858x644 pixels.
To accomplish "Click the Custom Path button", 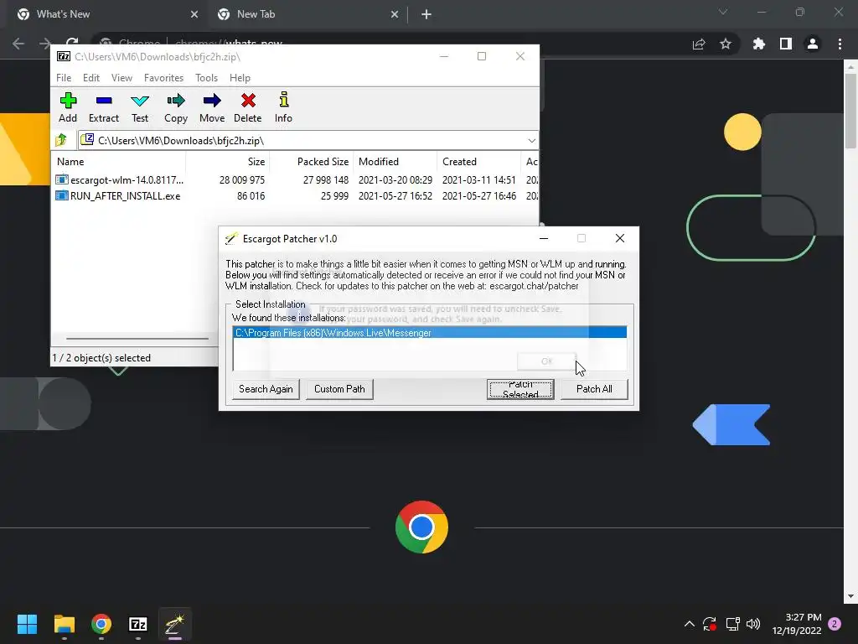I will pyautogui.click(x=339, y=389).
